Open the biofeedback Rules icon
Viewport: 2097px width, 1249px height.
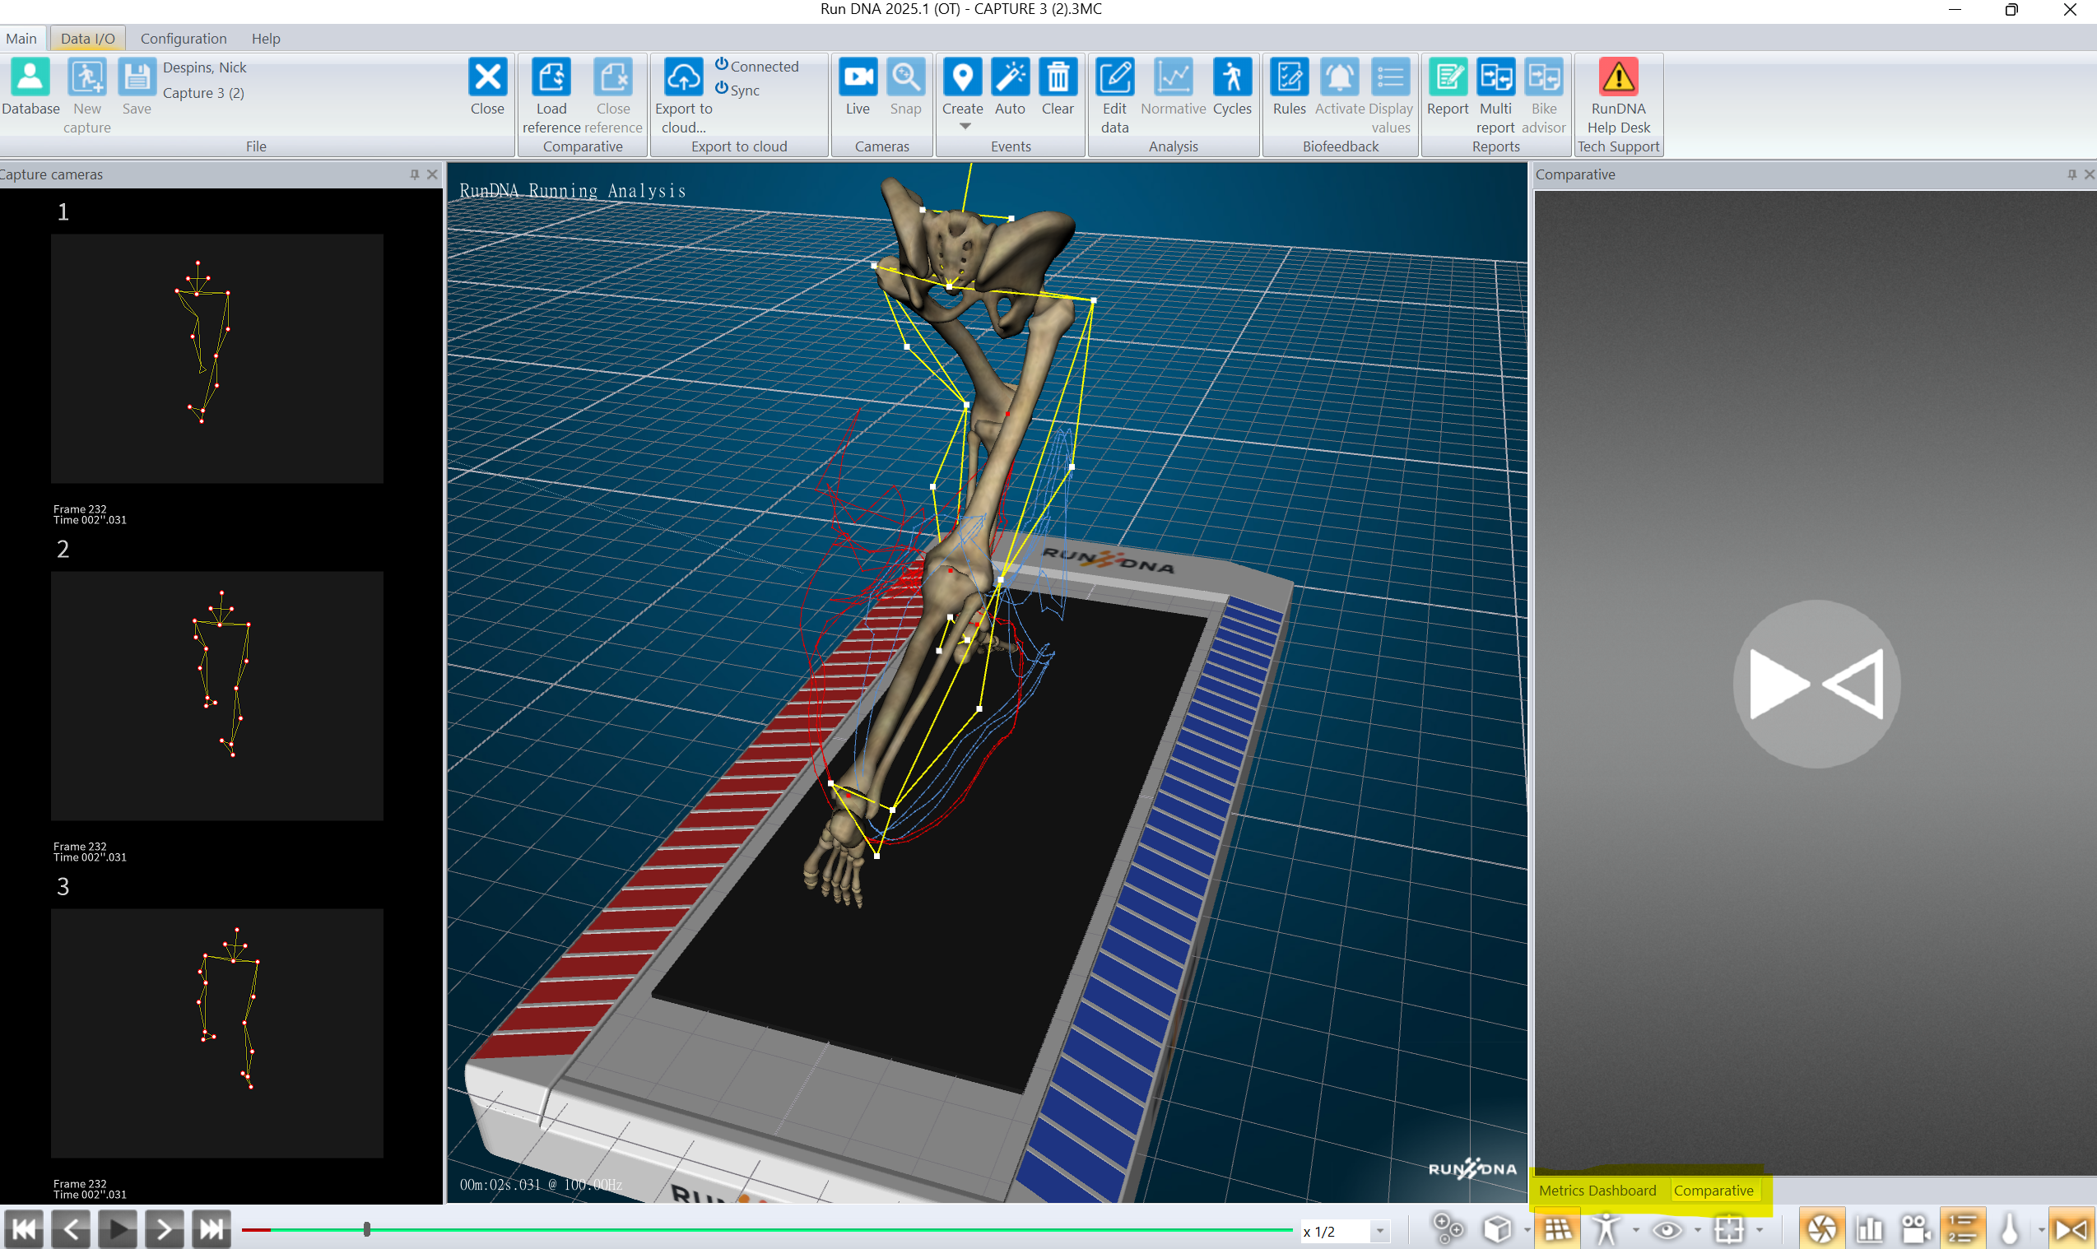point(1290,77)
